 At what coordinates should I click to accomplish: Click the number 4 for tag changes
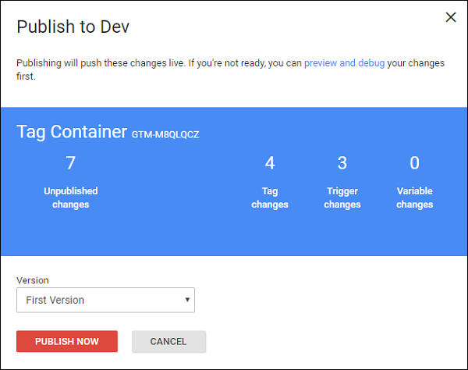coord(270,163)
